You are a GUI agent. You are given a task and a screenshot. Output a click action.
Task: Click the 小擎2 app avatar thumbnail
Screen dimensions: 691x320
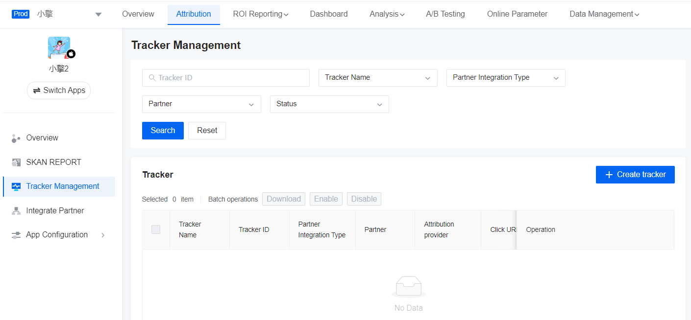pyautogui.click(x=59, y=47)
